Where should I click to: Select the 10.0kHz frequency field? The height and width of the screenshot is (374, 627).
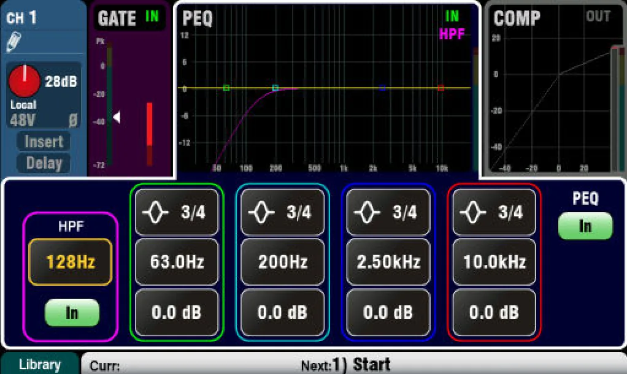pos(494,262)
